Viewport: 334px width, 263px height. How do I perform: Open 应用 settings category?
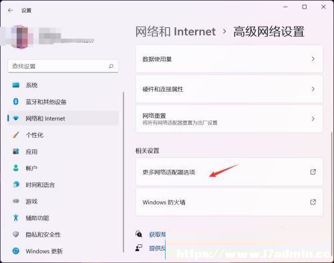pos(63,152)
